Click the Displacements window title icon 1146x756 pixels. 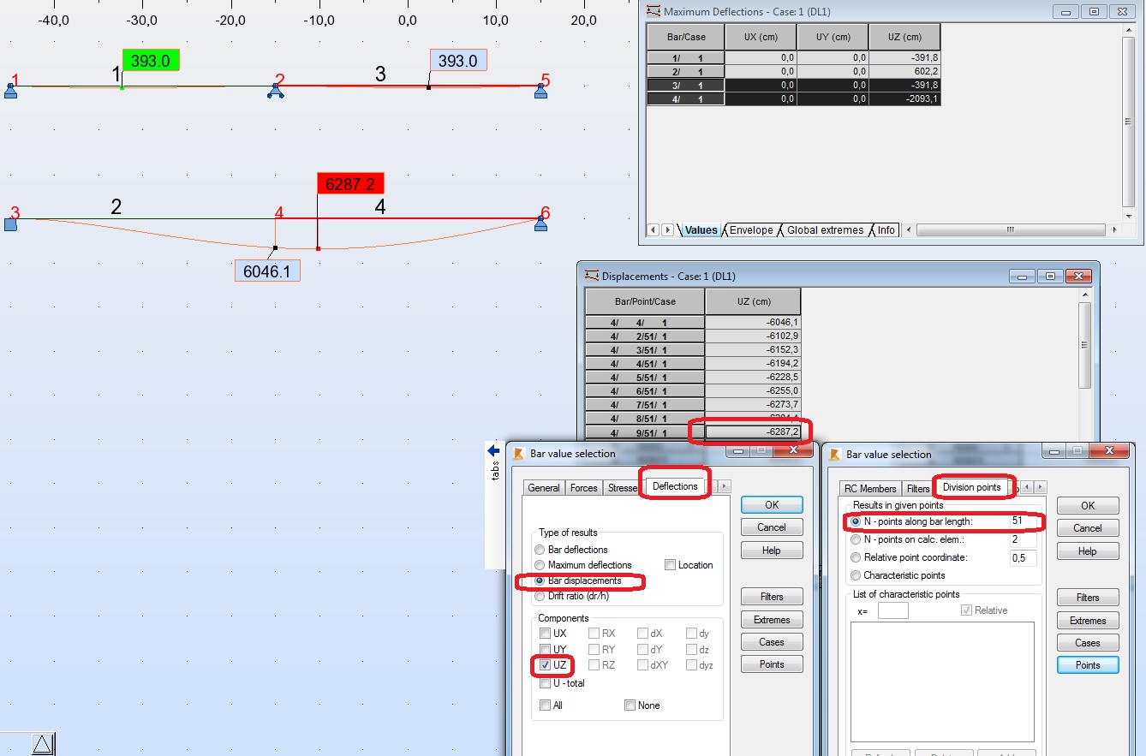point(592,276)
